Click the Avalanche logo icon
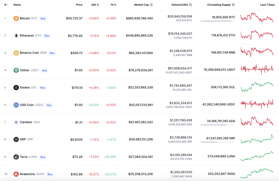279x181 pixels. tap(16, 174)
